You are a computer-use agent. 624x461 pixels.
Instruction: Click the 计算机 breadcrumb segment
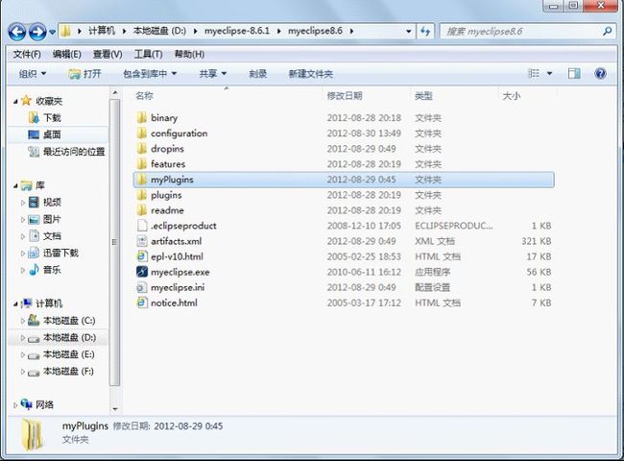click(102, 31)
